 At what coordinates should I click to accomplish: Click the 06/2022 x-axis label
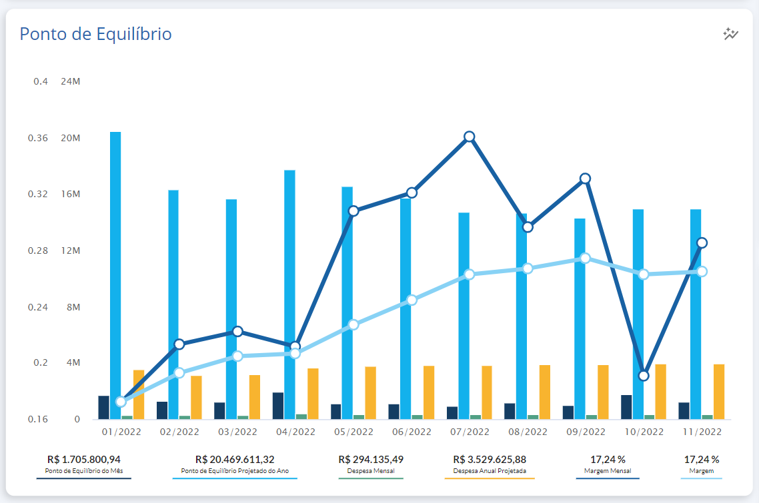point(412,432)
